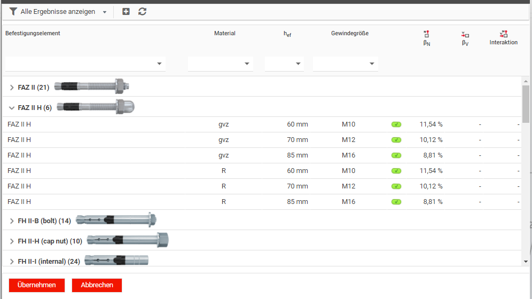This screenshot has width=532, height=299.
Task: Click green status icon in gvz M12 row
Action: pyautogui.click(x=396, y=140)
